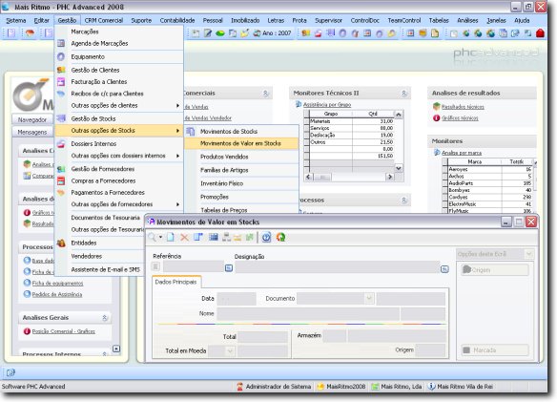Click the small icon left of Referência field
This screenshot has width=557, height=402.
point(155,266)
